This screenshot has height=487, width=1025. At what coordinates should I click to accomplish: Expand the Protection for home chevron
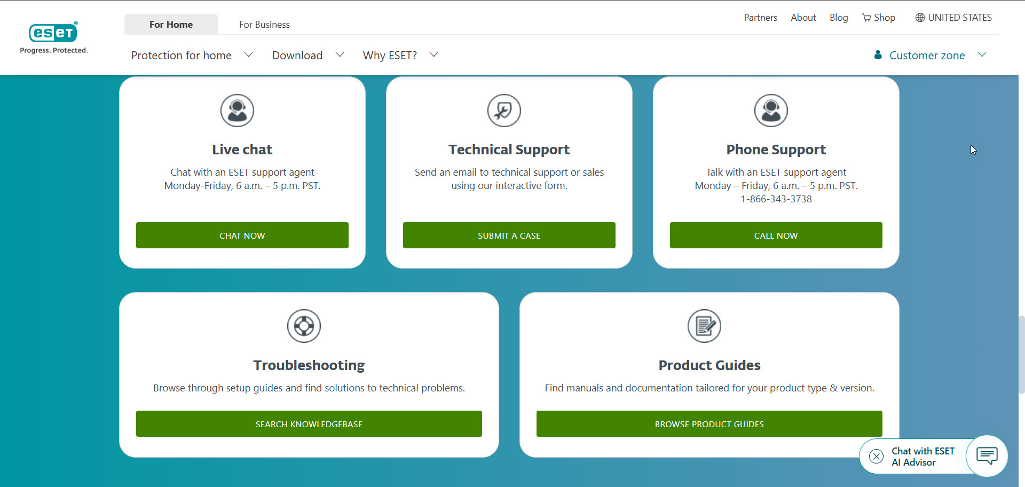click(248, 54)
